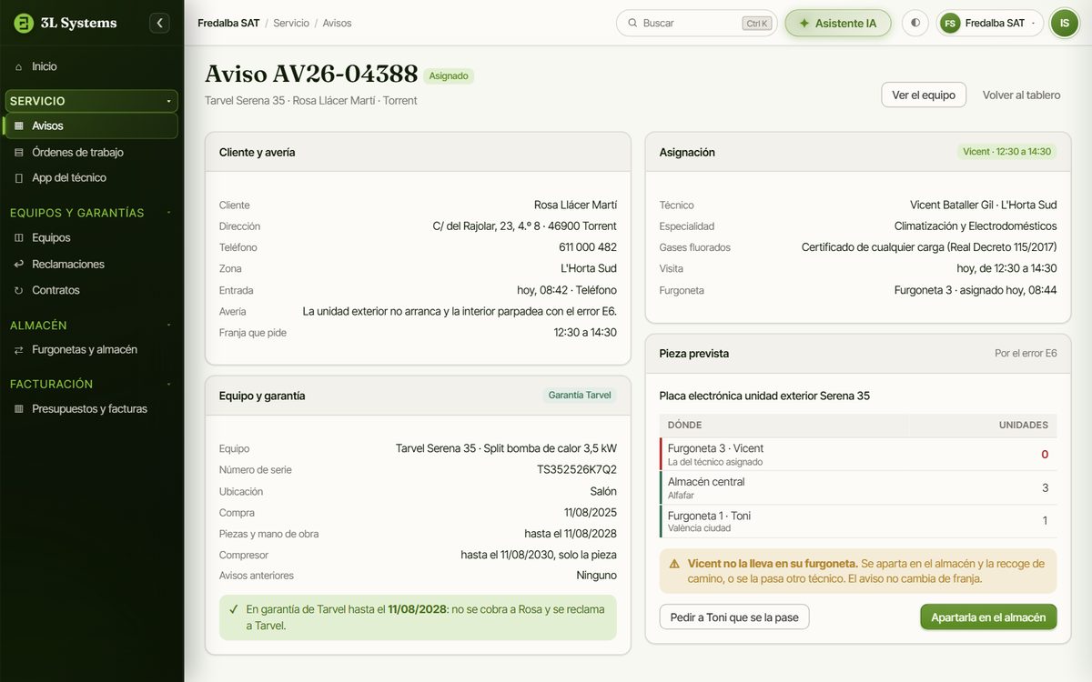Select the Furgoneta 1 · Toni row
This screenshot has width=1092, height=682.
[858, 521]
